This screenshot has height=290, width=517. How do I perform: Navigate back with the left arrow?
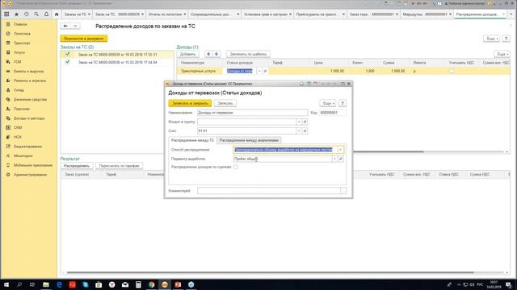65,26
